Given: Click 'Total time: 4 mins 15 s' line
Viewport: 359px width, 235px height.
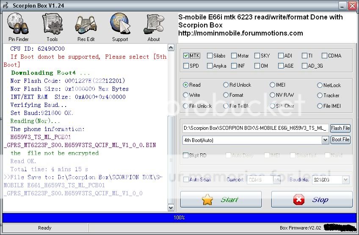Looking at the screenshot, I should pyautogui.click(x=49, y=169).
